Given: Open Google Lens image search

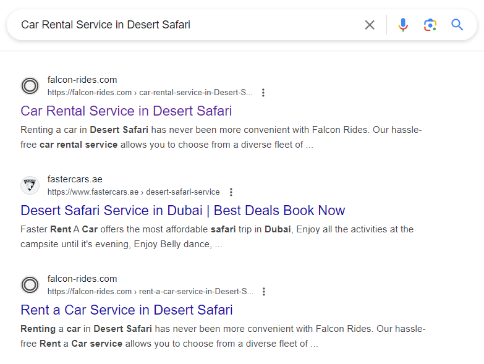Looking at the screenshot, I should tap(430, 25).
